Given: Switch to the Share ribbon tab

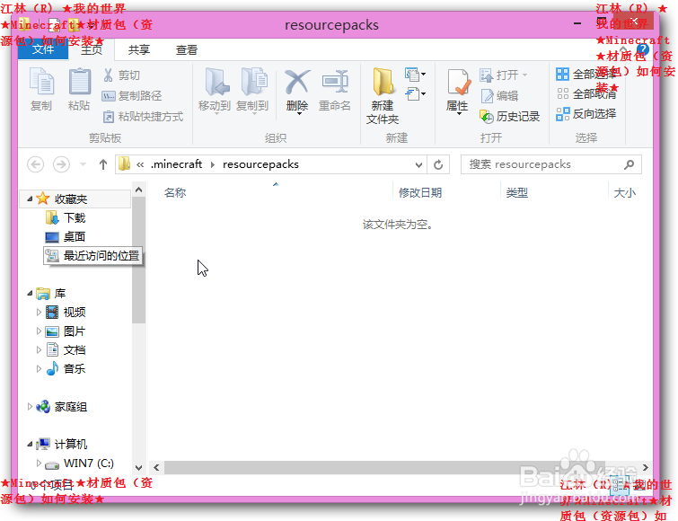Looking at the screenshot, I should (x=139, y=49).
